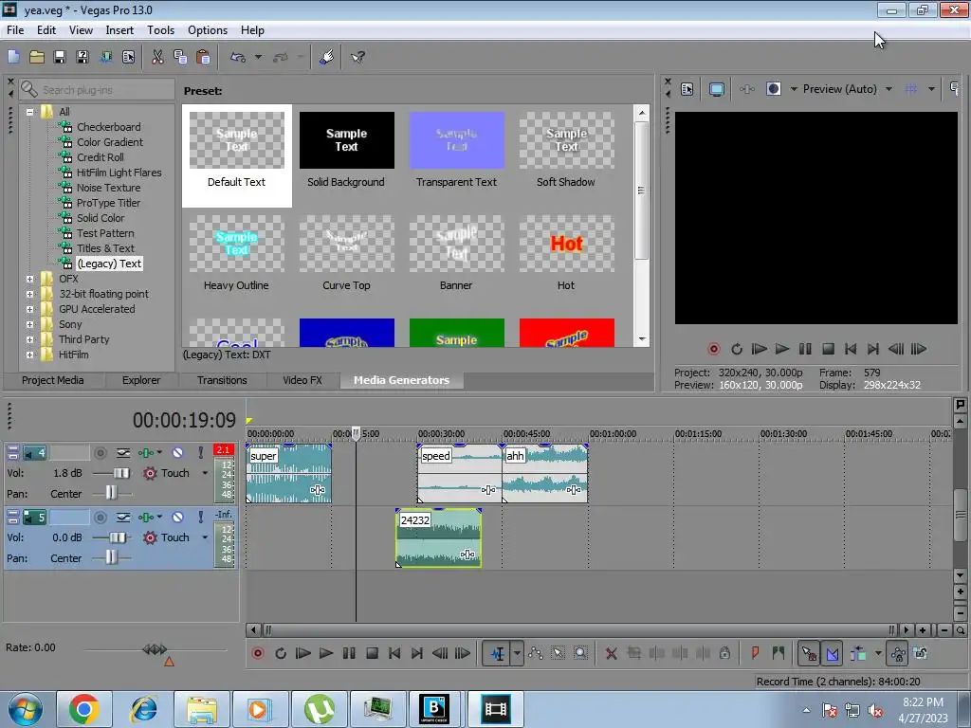The image size is (971, 728).
Task: Select the Credit Roll generator
Action: point(101,157)
